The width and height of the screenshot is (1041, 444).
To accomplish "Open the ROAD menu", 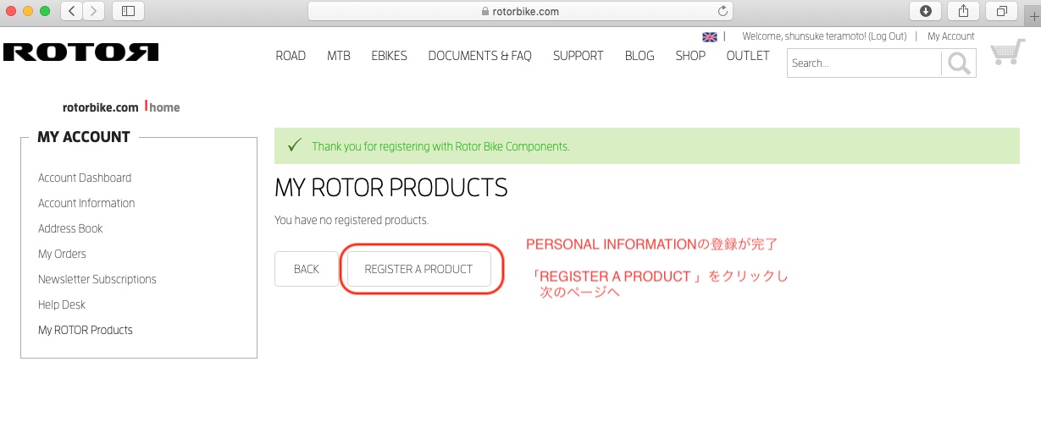I will click(x=291, y=56).
